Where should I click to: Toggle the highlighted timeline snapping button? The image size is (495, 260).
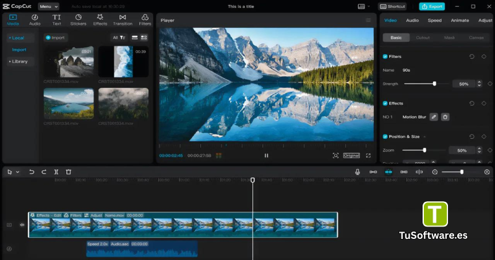[x=389, y=172]
